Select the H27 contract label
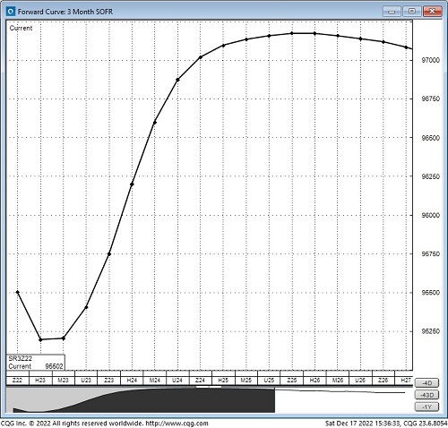The width and height of the screenshot is (448, 428). point(405,381)
